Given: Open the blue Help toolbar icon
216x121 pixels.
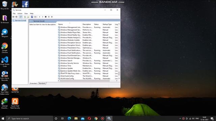Looking at the screenshot, I should [x=32, y=17].
